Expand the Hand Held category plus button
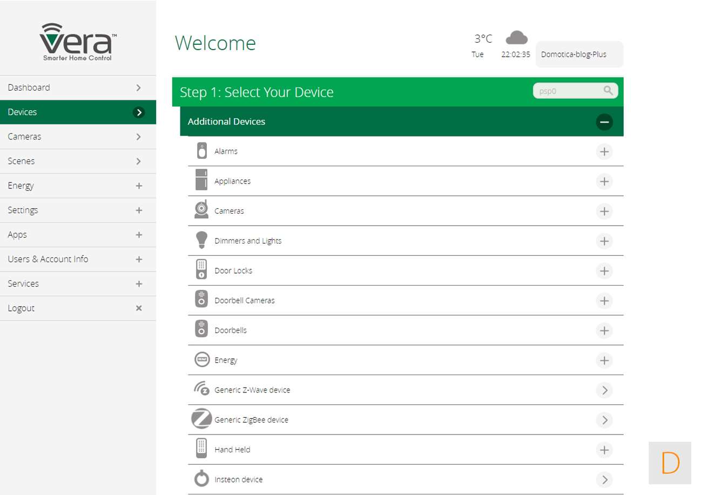The width and height of the screenshot is (702, 495). tap(604, 450)
